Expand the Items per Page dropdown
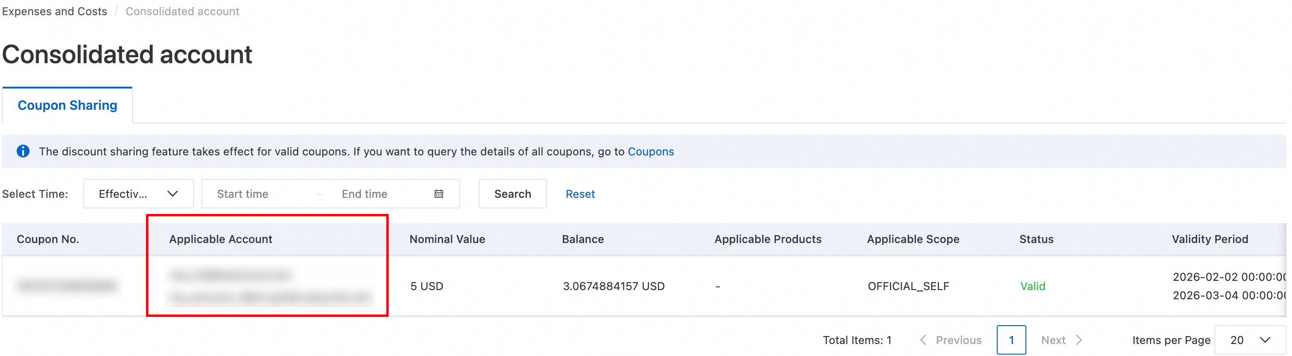Image resolution: width=1292 pixels, height=356 pixels. (x=1250, y=340)
